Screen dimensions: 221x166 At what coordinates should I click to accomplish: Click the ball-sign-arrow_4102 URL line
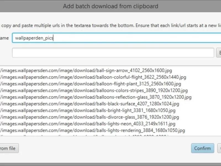pos(86,70)
